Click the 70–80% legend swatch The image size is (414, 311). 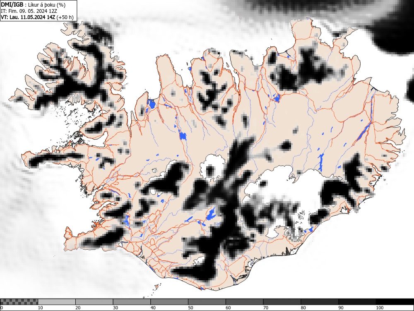click(x=282, y=302)
